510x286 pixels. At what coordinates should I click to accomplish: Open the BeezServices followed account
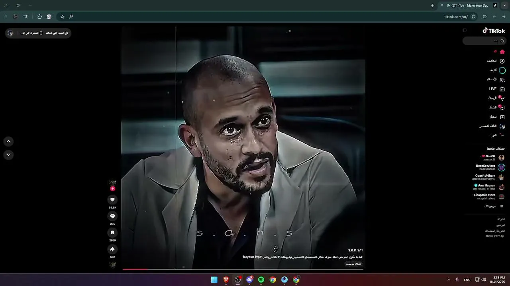(x=490, y=168)
